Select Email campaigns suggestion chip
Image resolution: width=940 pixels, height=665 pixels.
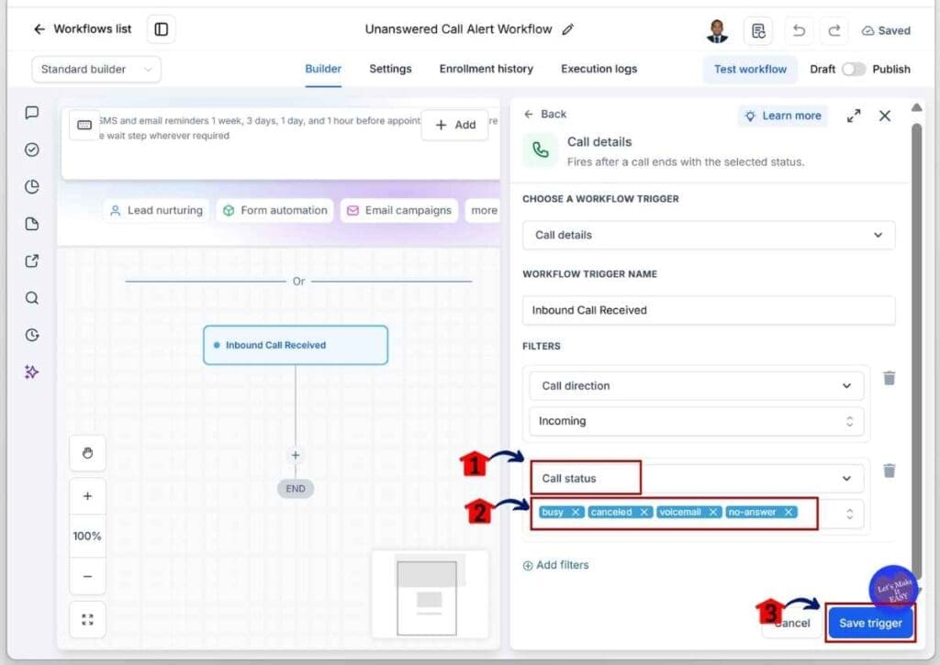(399, 210)
